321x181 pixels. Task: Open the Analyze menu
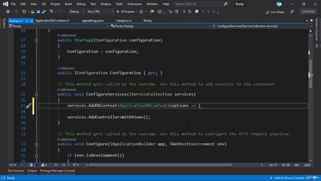pyautogui.click(x=106, y=4)
